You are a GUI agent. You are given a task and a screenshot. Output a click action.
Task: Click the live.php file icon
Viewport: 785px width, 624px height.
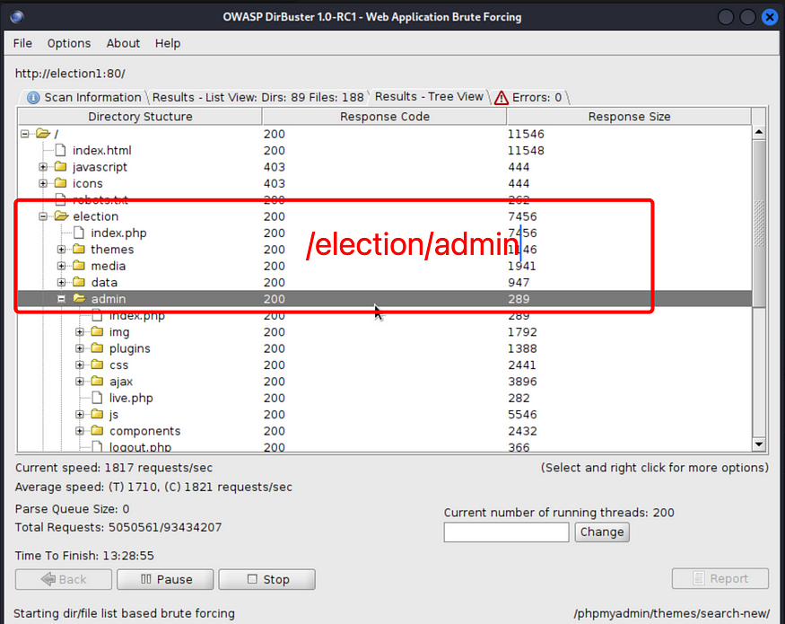97,398
